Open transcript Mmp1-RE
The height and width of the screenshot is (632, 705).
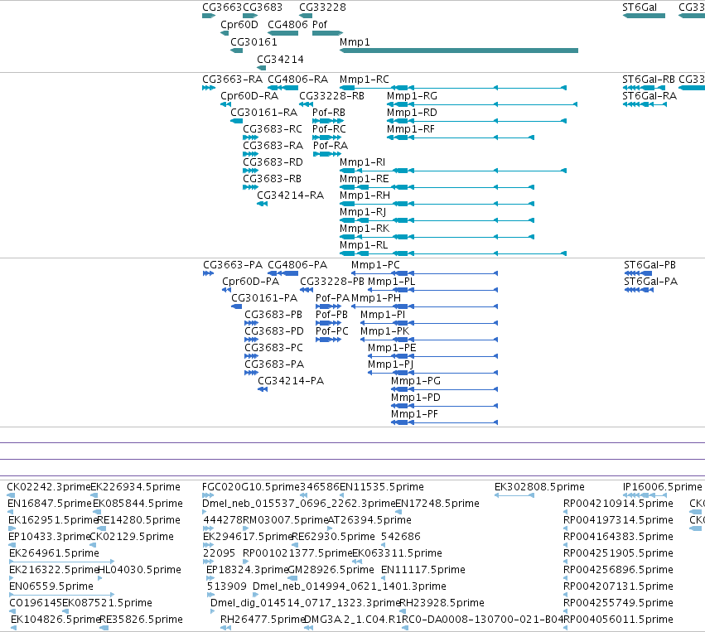point(365,179)
